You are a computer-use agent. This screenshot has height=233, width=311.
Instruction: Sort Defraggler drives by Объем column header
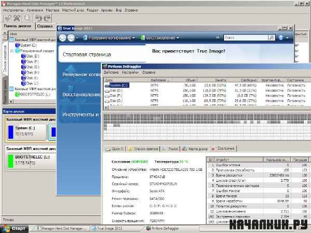(185, 80)
